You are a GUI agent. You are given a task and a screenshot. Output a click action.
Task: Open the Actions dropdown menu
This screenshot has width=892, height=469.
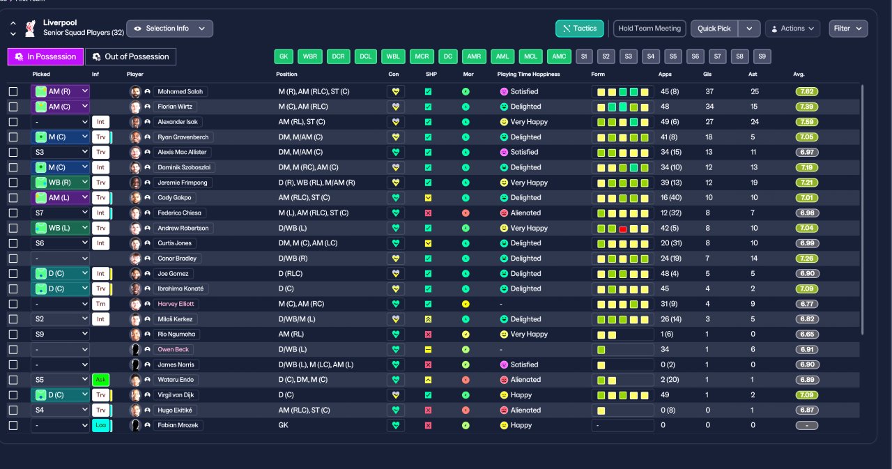pos(792,29)
